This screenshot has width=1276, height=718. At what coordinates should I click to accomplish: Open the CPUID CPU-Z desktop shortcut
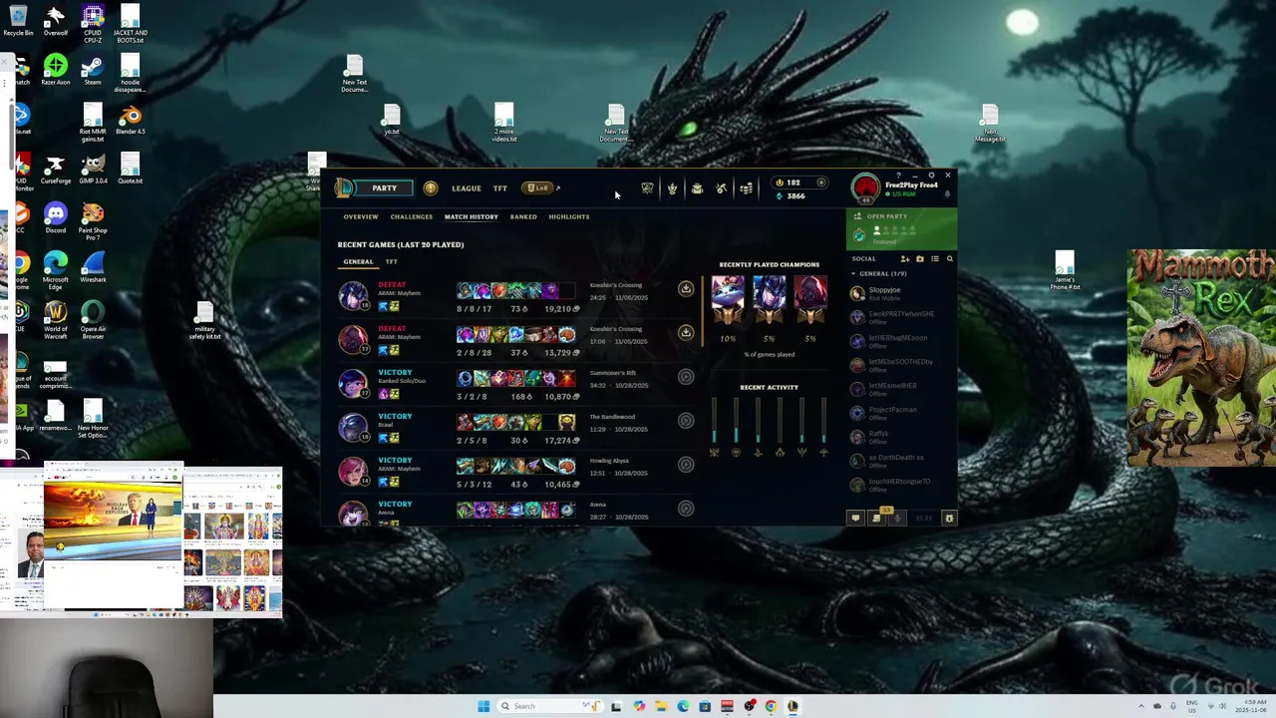[x=93, y=24]
